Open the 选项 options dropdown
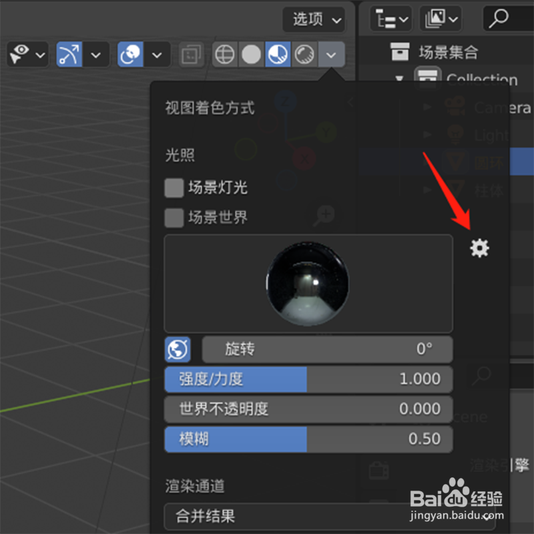 pyautogui.click(x=314, y=20)
